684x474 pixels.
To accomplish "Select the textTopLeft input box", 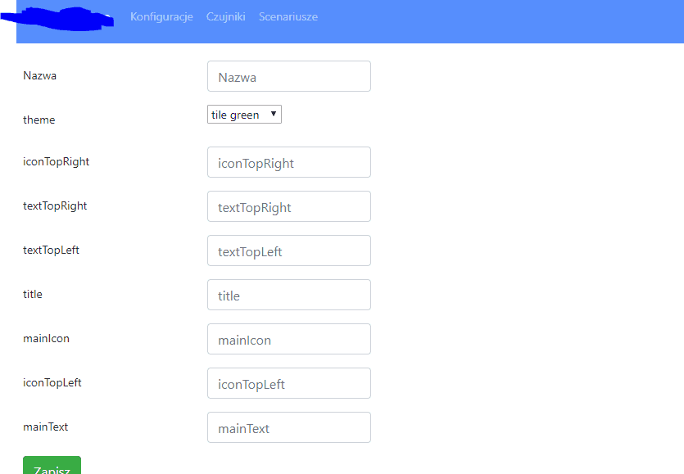I will 289,251.
